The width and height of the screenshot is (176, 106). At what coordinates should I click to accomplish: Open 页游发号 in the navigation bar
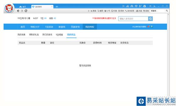[x=75, y=27]
